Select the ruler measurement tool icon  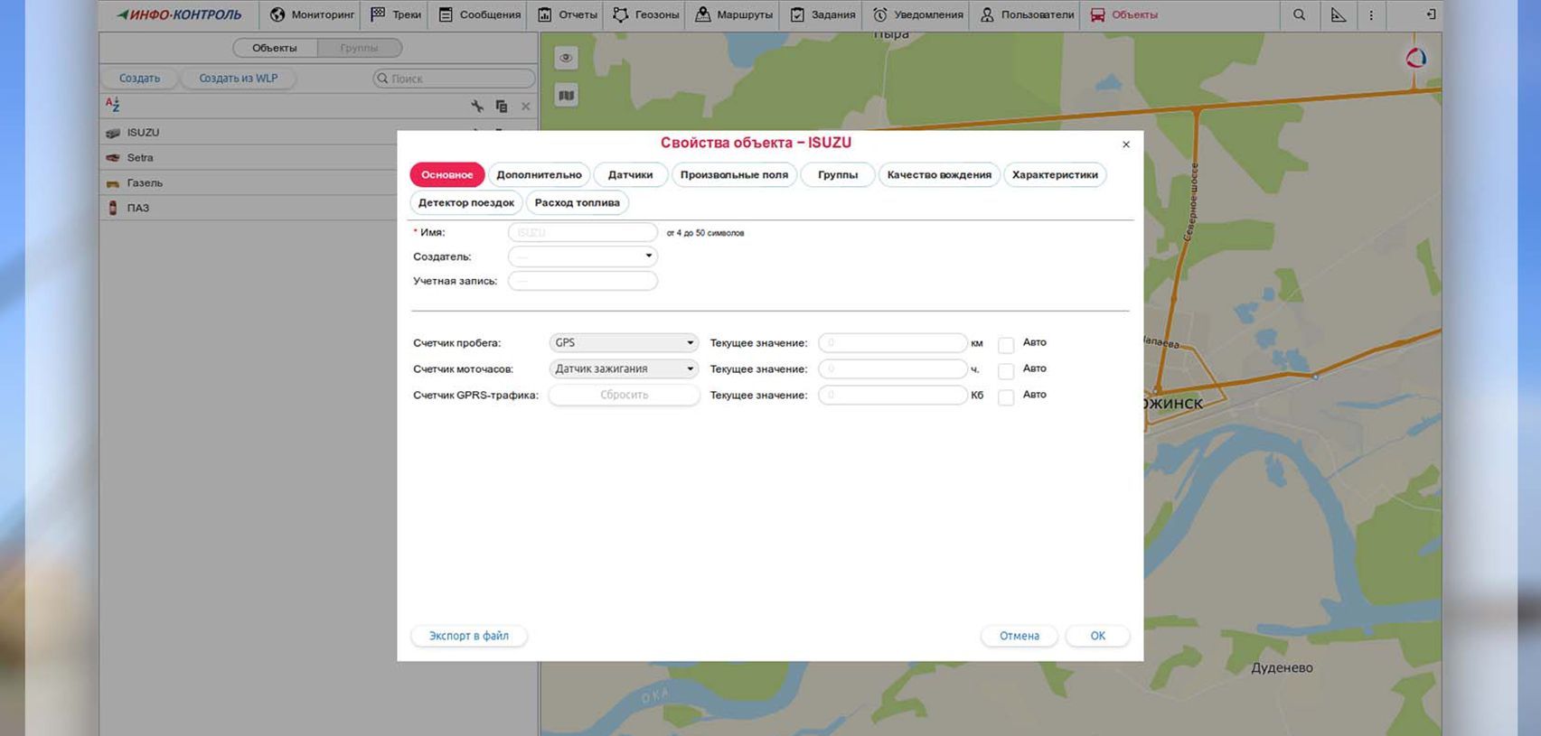click(x=1338, y=14)
